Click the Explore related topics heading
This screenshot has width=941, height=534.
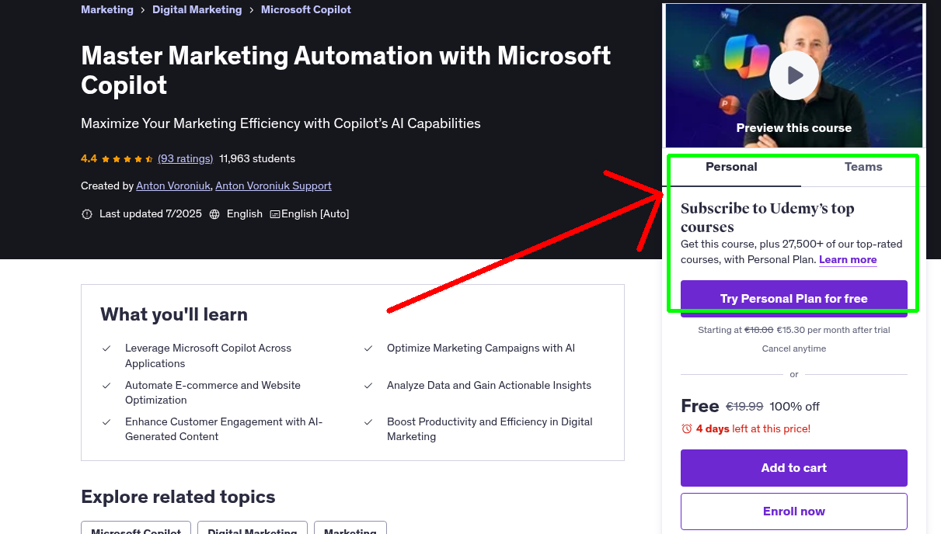click(178, 498)
